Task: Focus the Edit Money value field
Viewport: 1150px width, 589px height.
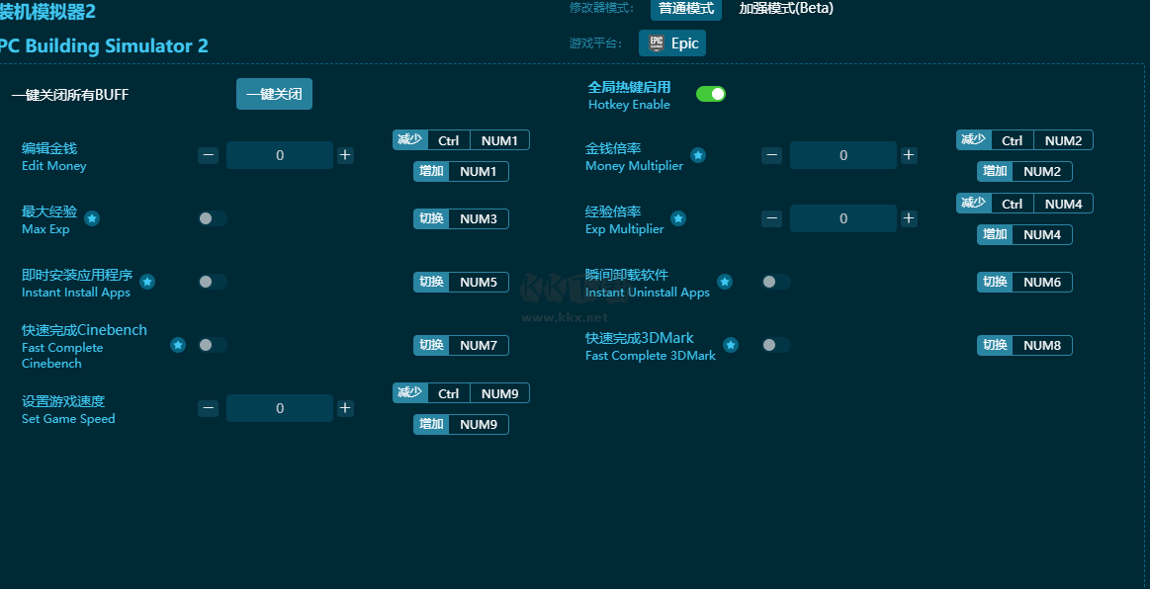Action: click(x=280, y=155)
